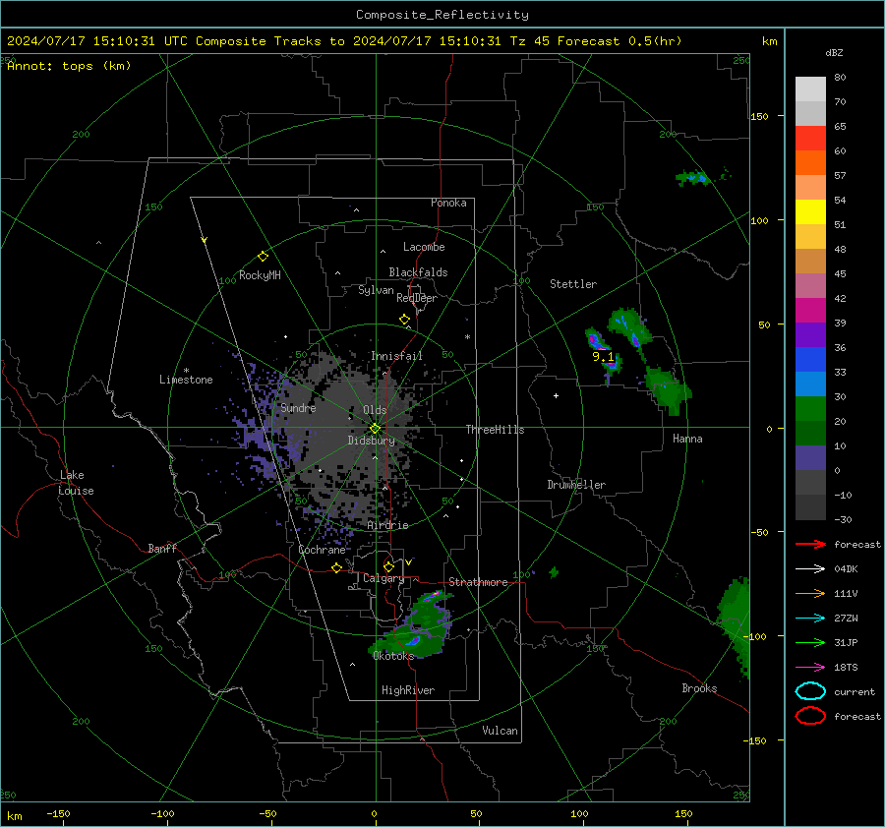Click the Strathmore label

[x=478, y=582]
